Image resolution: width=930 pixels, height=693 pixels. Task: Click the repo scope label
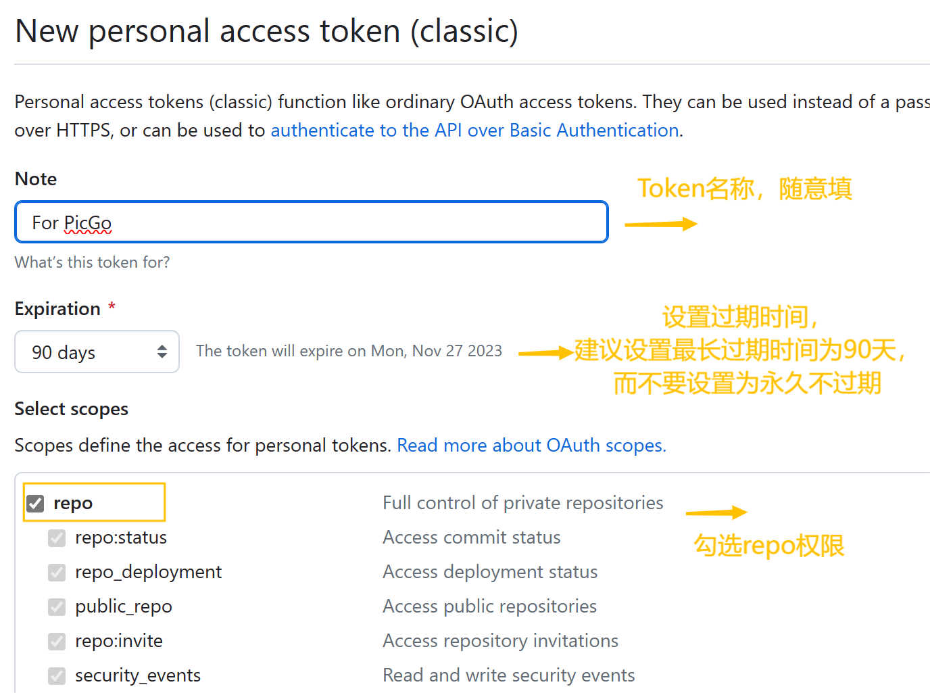[73, 504]
